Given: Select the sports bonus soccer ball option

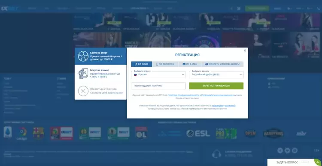Looking at the screenshot, I should tap(100, 56).
